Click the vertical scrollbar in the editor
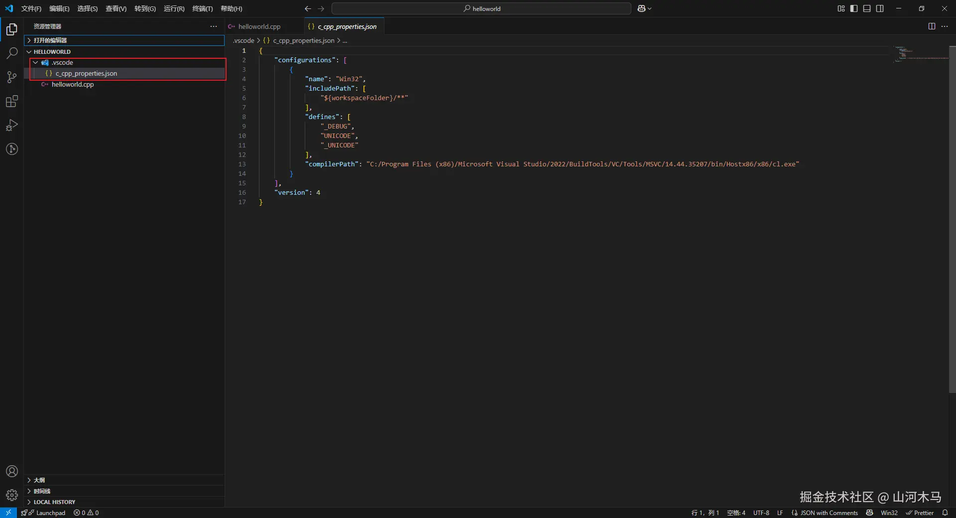The height and width of the screenshot is (518, 956). (x=952, y=219)
